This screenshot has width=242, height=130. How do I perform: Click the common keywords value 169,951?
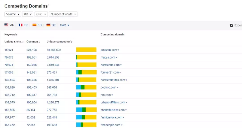pyautogui.click(x=31, y=57)
